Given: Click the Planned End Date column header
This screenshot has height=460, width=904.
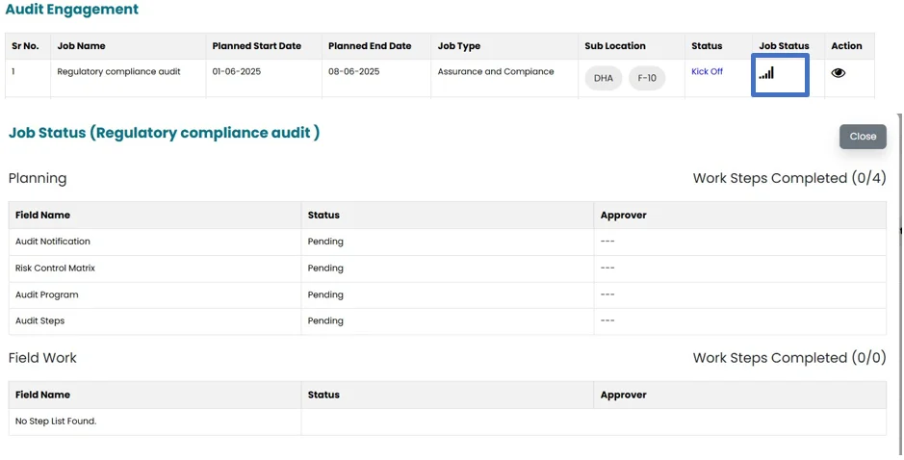Looking at the screenshot, I should 370,46.
